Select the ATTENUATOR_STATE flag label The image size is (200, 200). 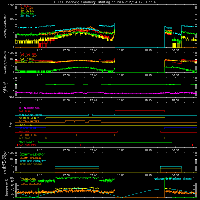click(x=30, y=108)
